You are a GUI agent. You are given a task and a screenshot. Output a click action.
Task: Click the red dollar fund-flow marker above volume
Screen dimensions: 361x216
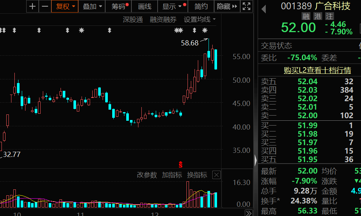point(180,165)
